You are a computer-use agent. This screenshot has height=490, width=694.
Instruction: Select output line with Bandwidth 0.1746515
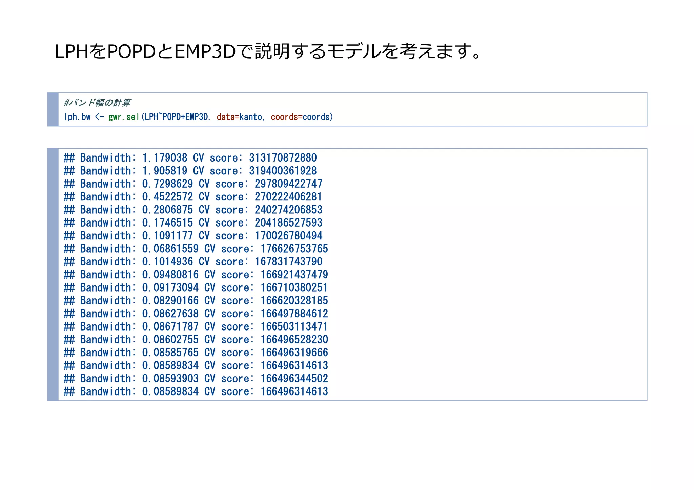[193, 223]
